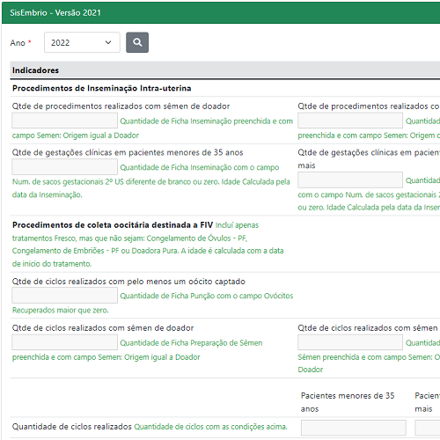
Task: Click the 'Pacientes menores de 35 anos' column header
Action: [x=348, y=402]
